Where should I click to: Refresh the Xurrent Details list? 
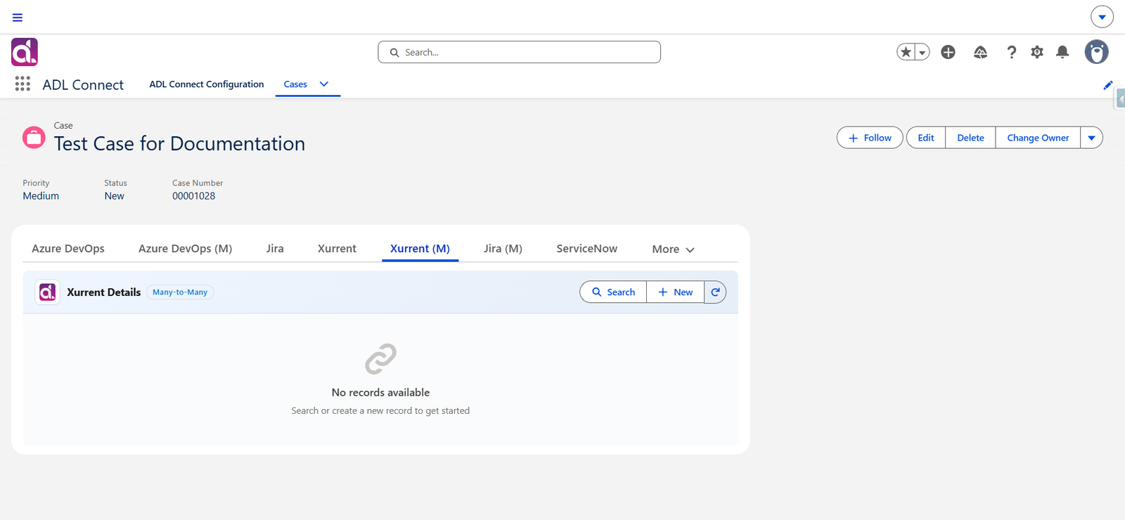point(715,292)
